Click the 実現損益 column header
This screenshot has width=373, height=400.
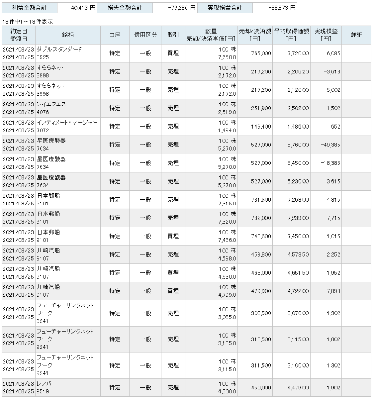326,35
